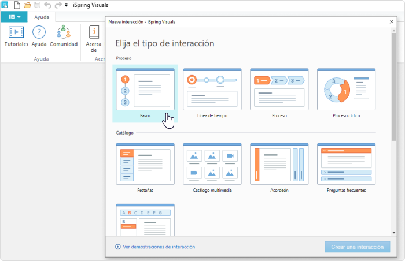Click the Crear una interacción button
The height and width of the screenshot is (261, 405).
(x=358, y=247)
